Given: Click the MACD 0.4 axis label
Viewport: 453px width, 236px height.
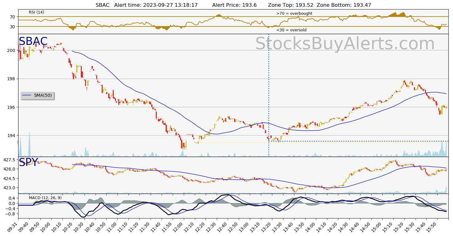Looking at the screenshot, I should [12, 198].
